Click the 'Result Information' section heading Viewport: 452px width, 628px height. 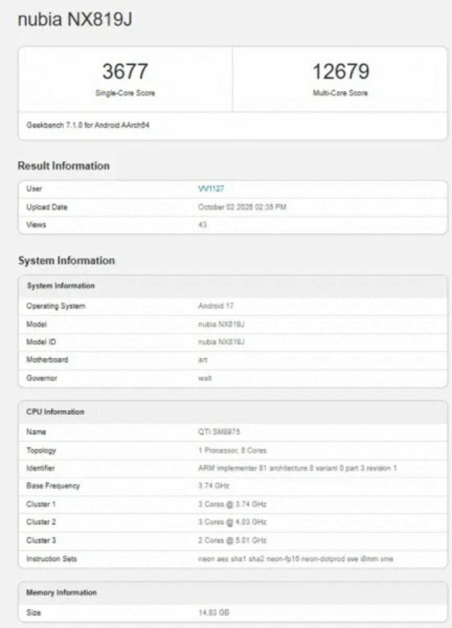pyautogui.click(x=64, y=166)
